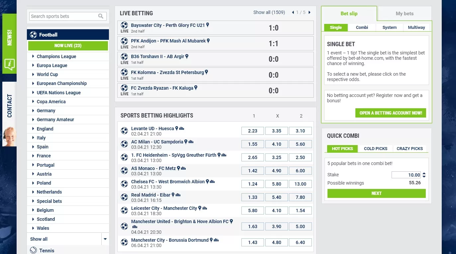Select the Cold Picks tab in Quick Combi

click(375, 148)
